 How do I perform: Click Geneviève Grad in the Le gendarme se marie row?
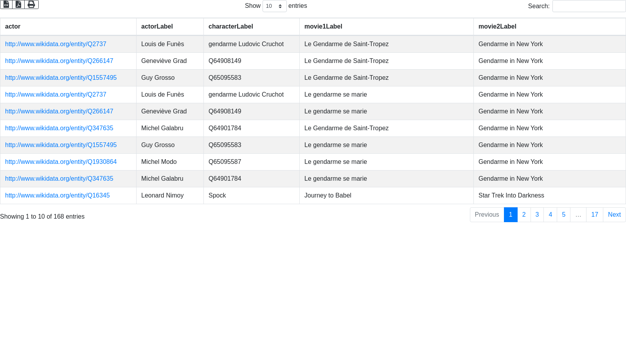click(x=164, y=111)
